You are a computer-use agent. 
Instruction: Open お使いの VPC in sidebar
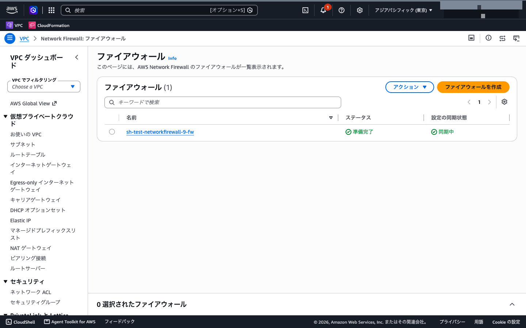26,134
